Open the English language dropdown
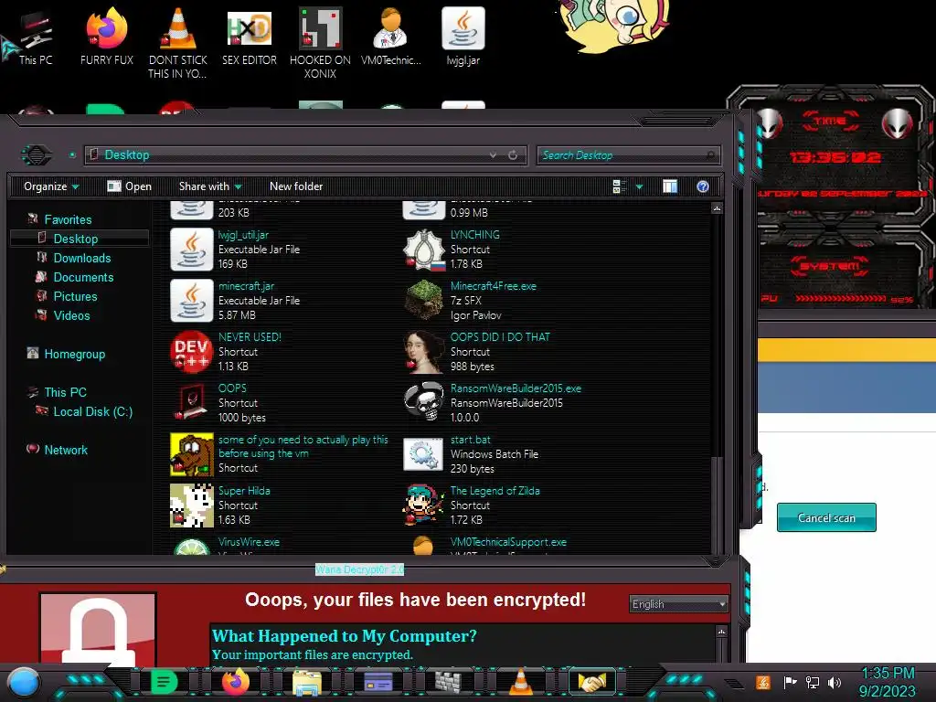The image size is (936, 702). pos(679,604)
